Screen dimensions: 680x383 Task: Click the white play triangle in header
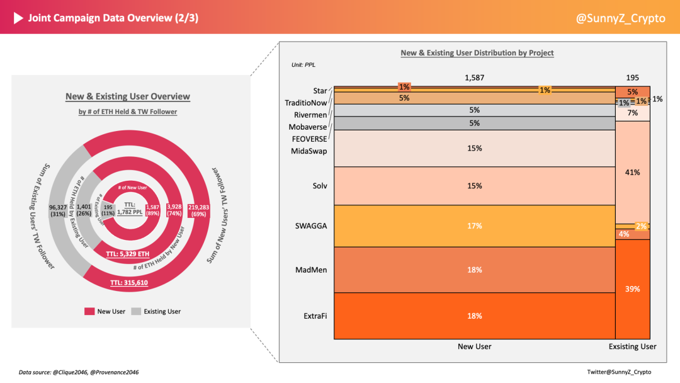tap(18, 18)
